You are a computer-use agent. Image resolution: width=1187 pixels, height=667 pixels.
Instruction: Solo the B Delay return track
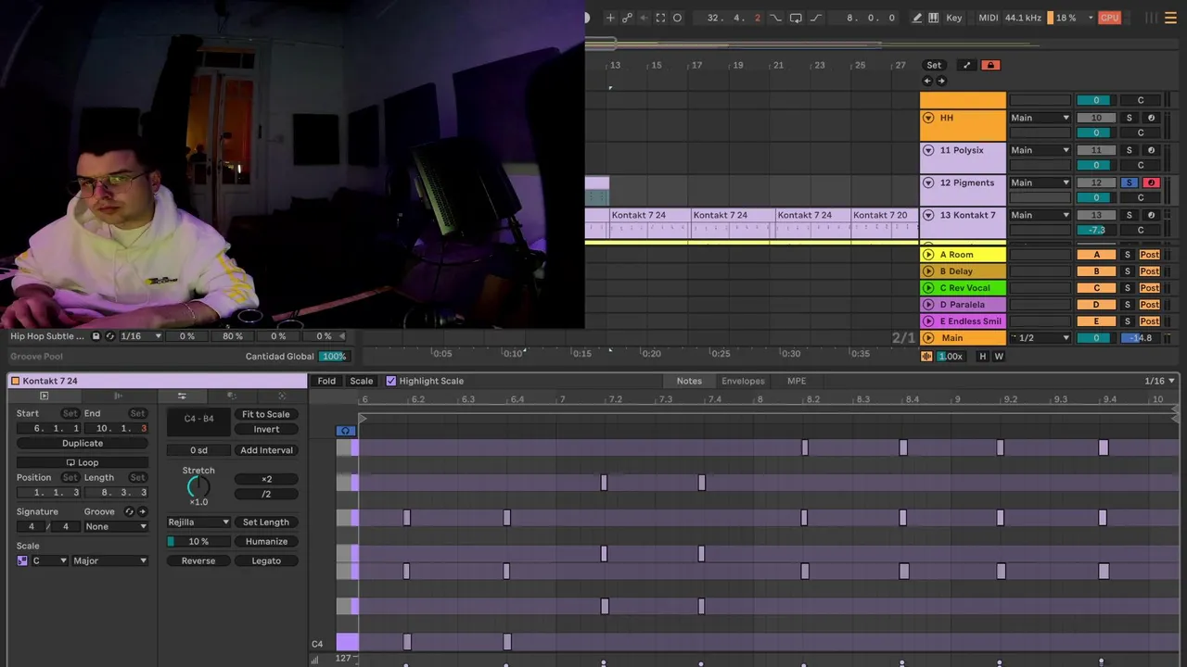(1128, 271)
